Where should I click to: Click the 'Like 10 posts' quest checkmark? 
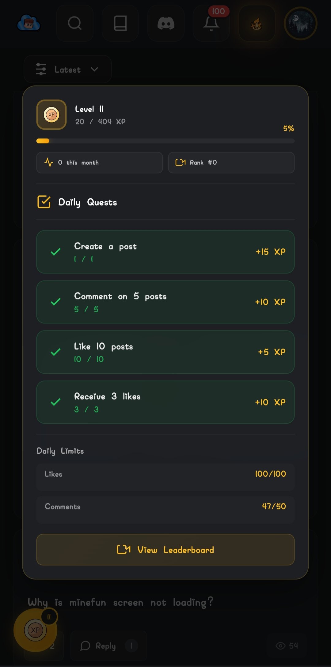[55, 352]
